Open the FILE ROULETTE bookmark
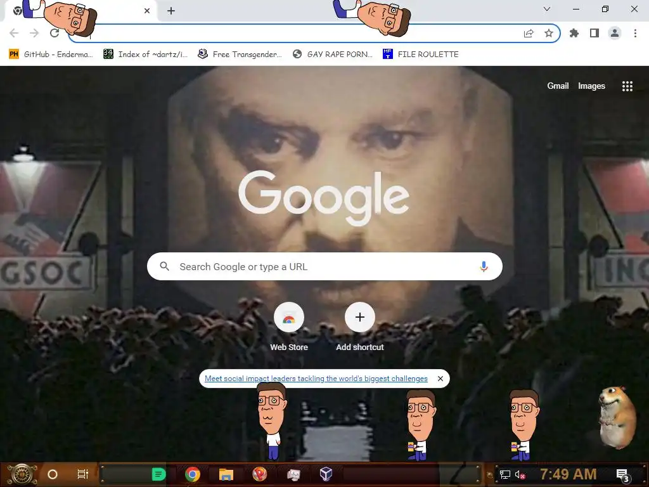The width and height of the screenshot is (649, 487). tap(421, 55)
